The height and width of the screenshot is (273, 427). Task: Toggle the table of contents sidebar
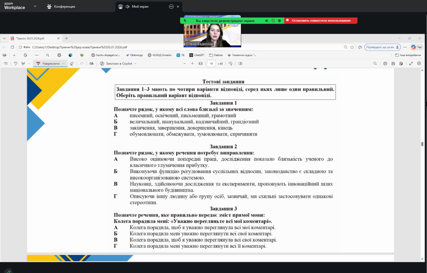(6, 63)
